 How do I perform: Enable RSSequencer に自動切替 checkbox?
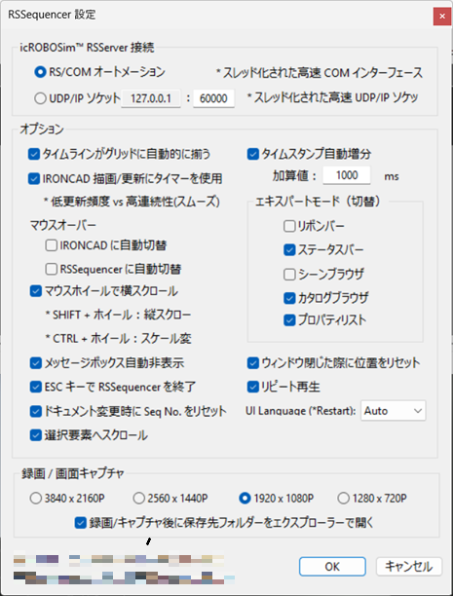point(52,269)
